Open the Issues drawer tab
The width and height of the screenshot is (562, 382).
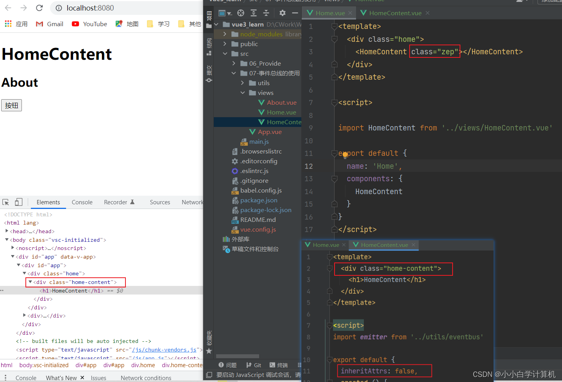[98, 378]
